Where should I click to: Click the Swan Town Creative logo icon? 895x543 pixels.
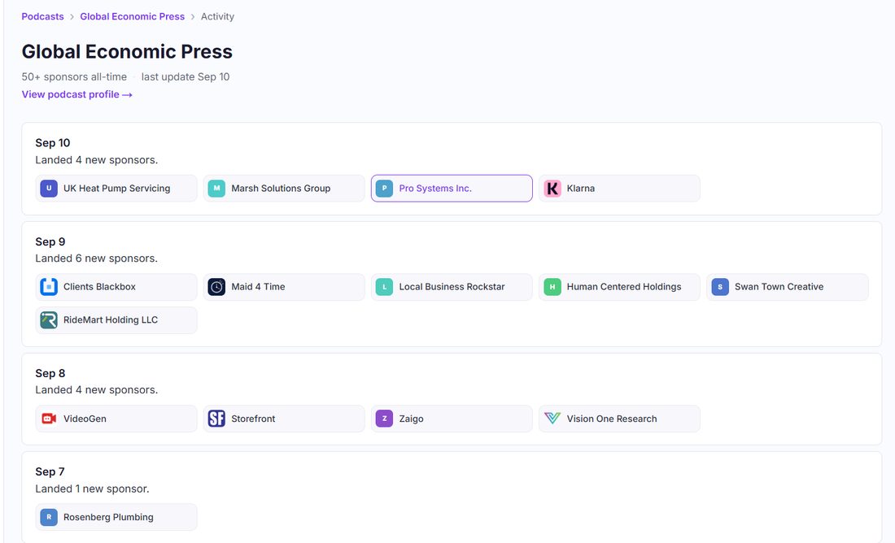point(720,287)
